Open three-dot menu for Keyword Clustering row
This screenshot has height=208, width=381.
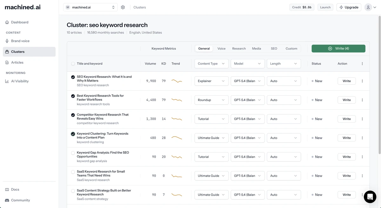(362, 138)
